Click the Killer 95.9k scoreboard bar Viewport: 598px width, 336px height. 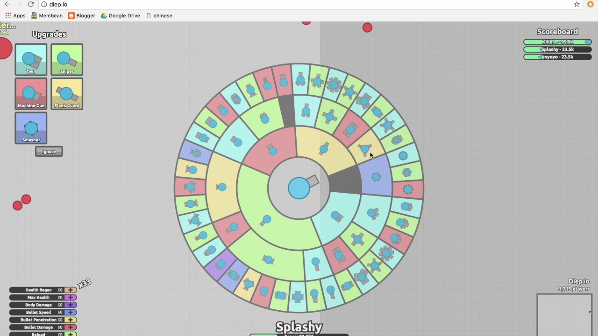(x=557, y=42)
